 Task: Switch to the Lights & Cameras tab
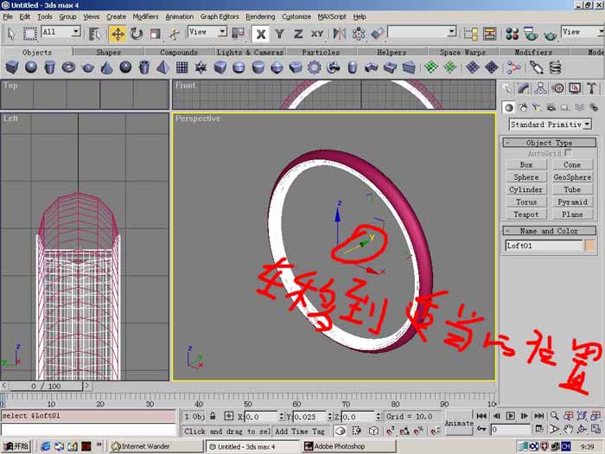coord(250,52)
